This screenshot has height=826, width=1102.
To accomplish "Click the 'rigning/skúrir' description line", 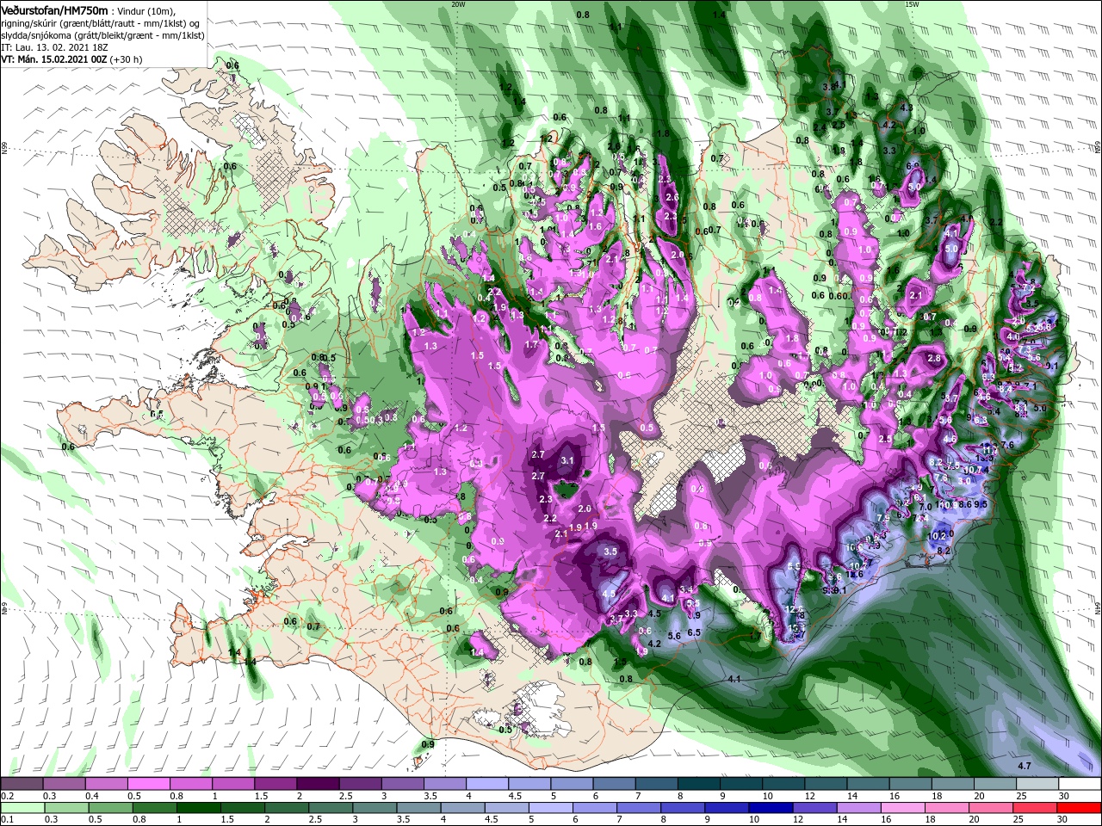I will [x=100, y=23].
